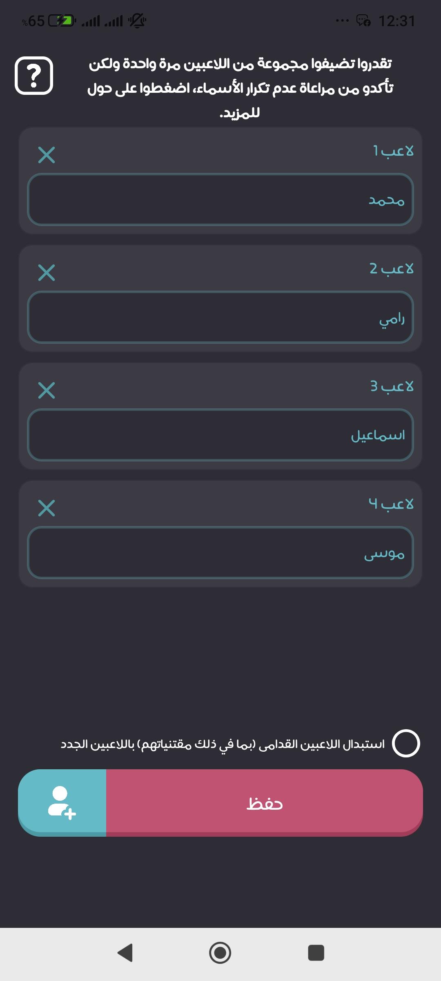Tap the حفظ save button

pyautogui.click(x=265, y=803)
